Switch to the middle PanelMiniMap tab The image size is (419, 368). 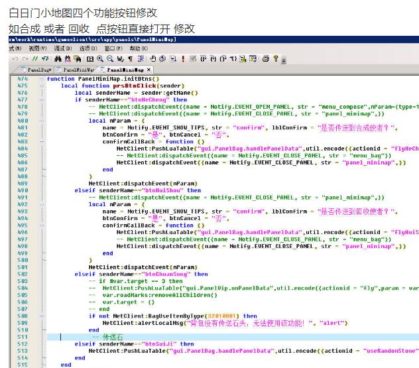[x=78, y=69]
